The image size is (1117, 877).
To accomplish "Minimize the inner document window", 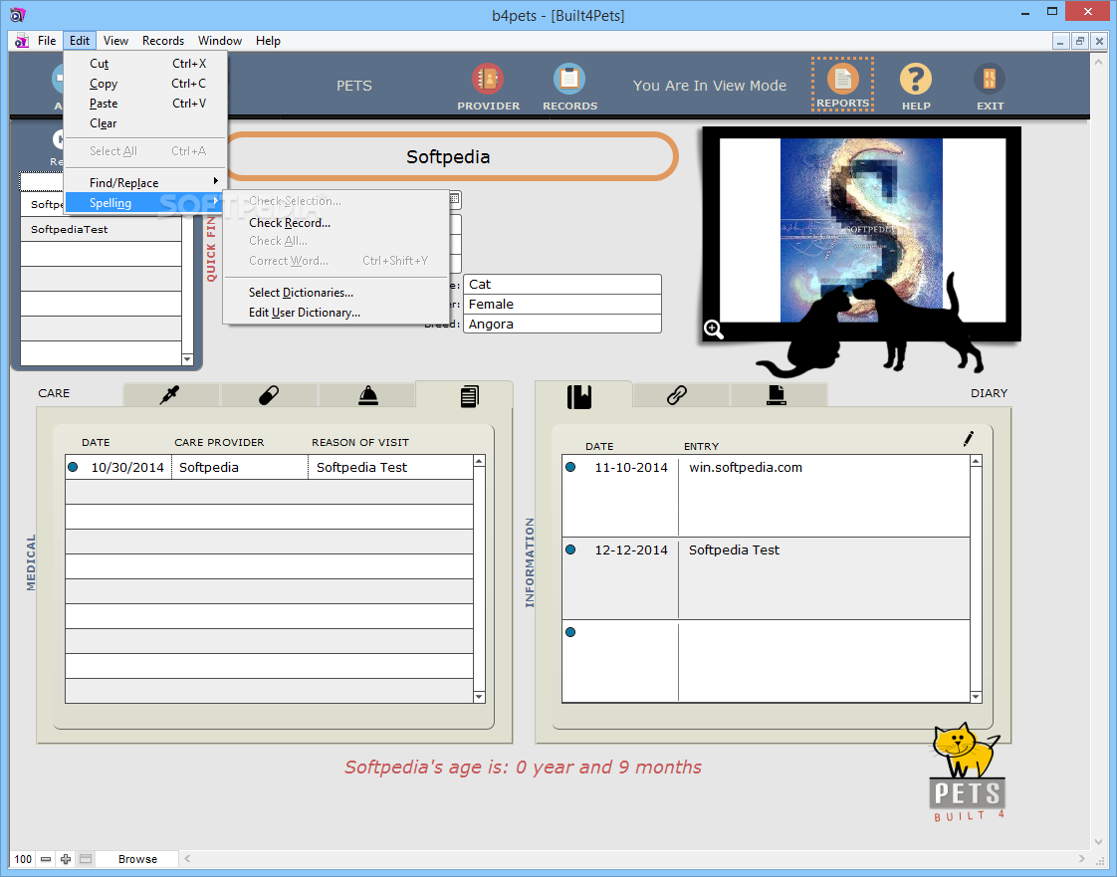I will [x=1060, y=42].
